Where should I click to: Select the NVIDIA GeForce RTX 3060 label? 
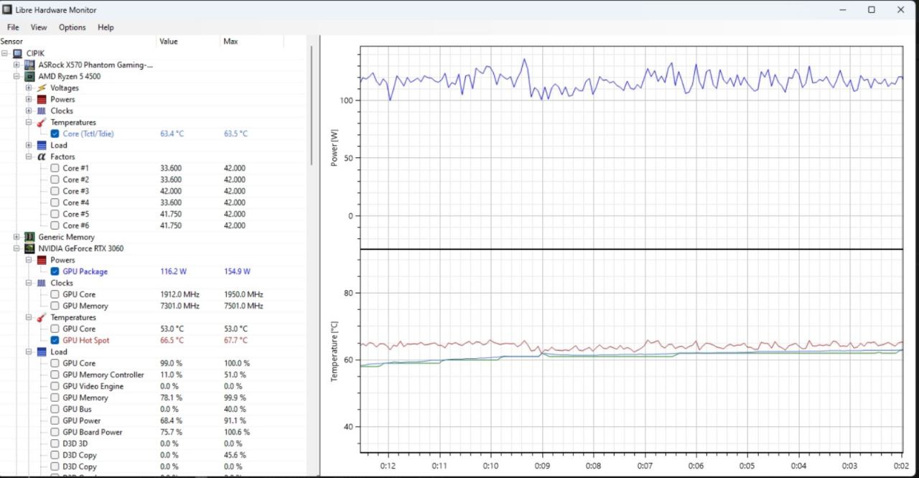81,248
